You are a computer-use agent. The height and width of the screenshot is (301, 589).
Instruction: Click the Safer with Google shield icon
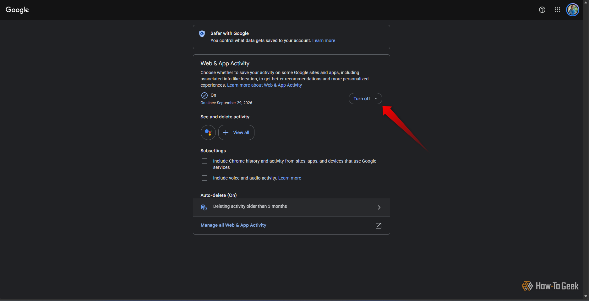pos(202,34)
